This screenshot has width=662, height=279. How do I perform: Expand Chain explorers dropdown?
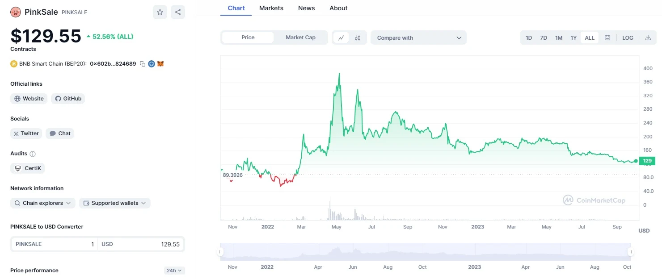(43, 203)
